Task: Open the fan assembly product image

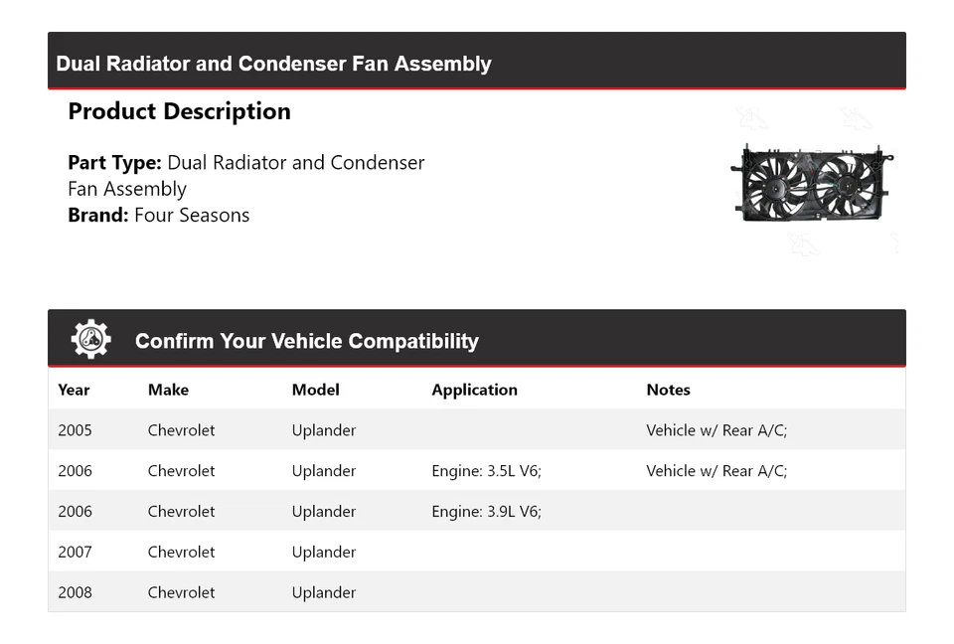Action: pyautogui.click(x=812, y=183)
